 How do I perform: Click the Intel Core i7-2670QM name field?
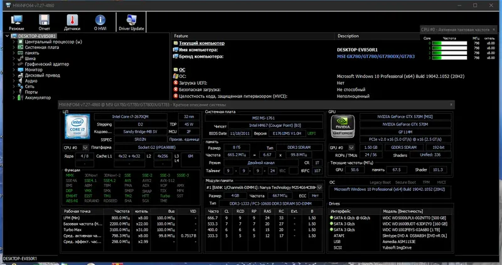coord(131,117)
